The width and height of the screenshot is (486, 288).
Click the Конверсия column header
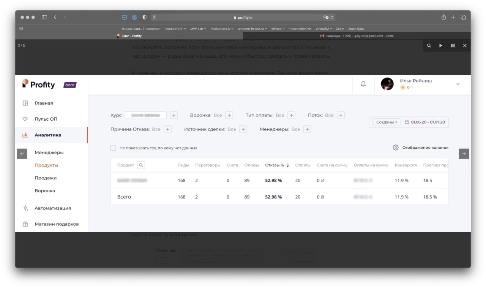click(406, 165)
